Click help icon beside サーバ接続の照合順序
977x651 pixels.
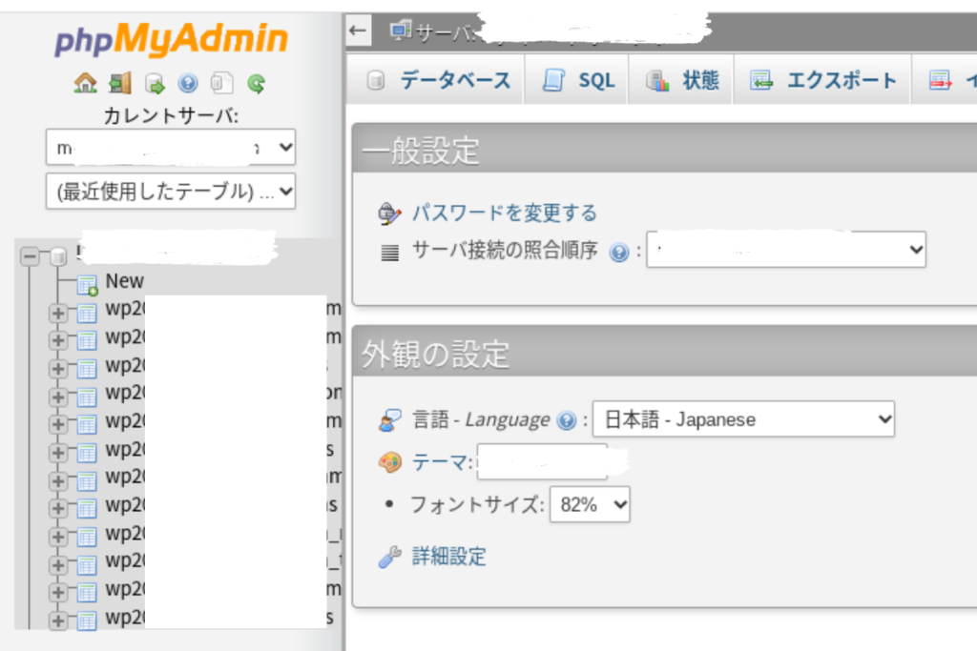coord(618,253)
